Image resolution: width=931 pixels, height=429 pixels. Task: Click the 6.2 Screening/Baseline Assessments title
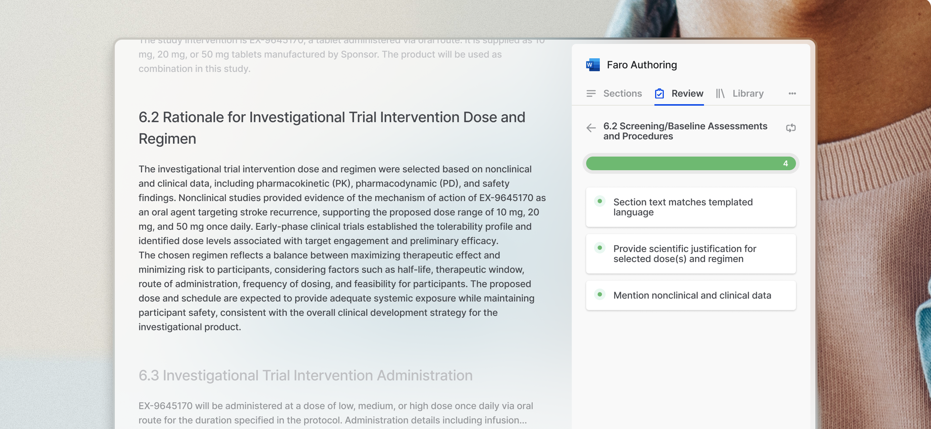pos(685,131)
